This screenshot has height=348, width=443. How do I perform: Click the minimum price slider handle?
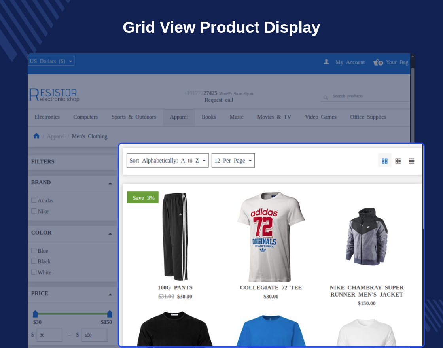(x=35, y=314)
